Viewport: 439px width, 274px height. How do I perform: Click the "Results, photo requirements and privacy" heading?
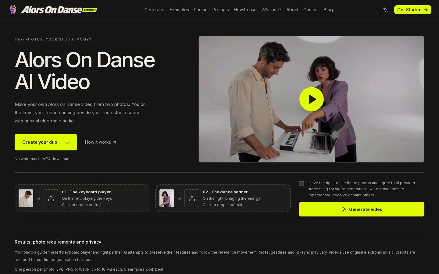tap(58, 242)
